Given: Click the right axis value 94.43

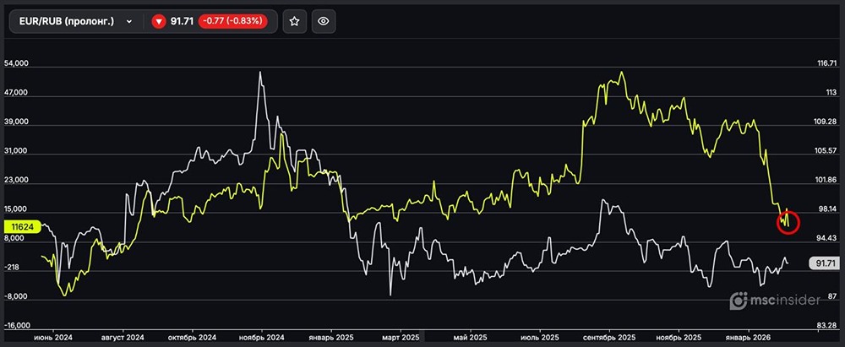Looking at the screenshot, I should [x=827, y=237].
